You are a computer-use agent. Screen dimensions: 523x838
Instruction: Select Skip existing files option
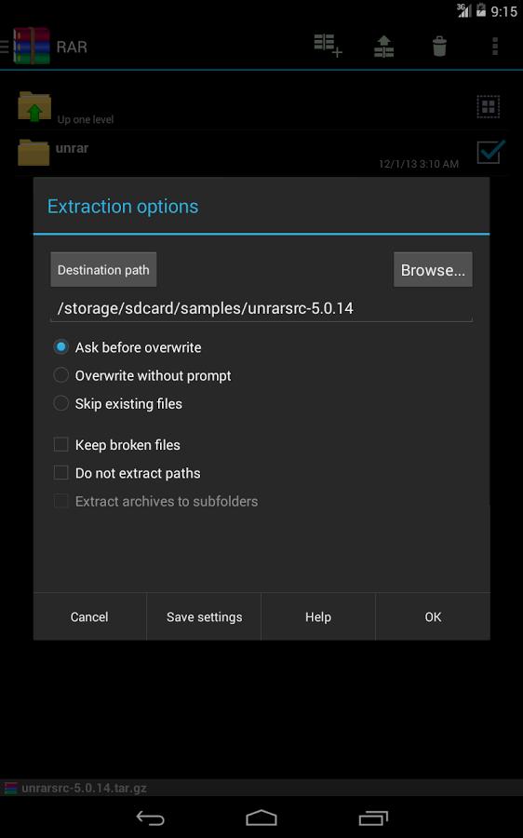(x=118, y=404)
